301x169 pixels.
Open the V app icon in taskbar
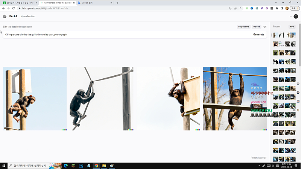[81, 166]
